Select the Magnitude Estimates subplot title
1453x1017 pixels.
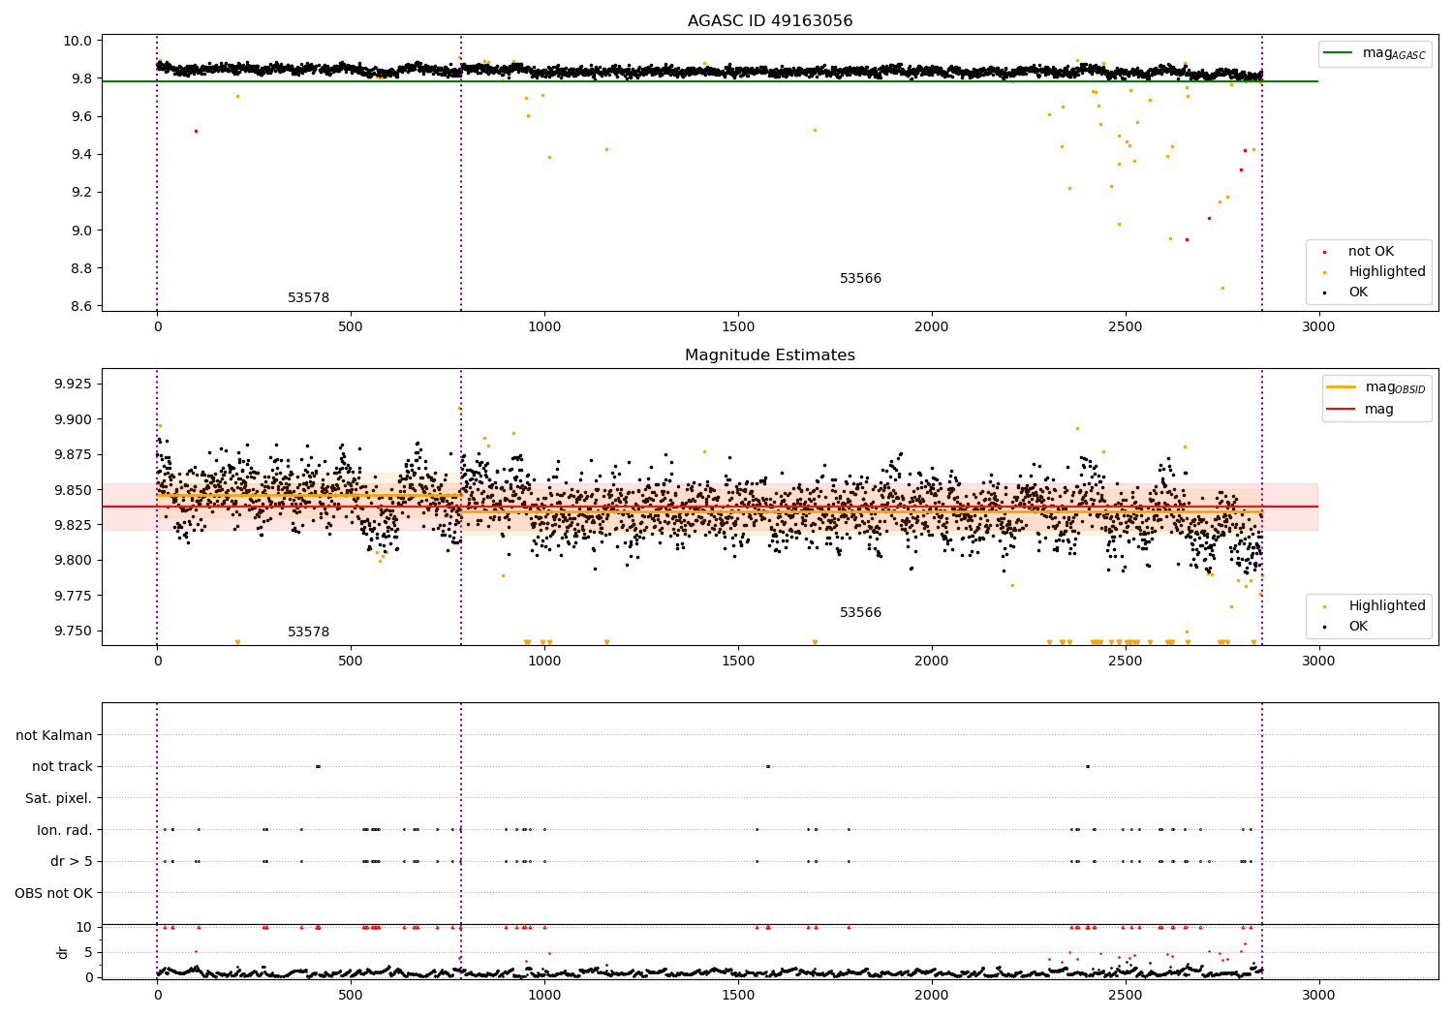click(770, 355)
